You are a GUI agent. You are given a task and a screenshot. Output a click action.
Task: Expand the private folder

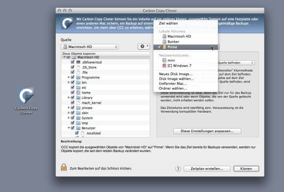[69, 108]
